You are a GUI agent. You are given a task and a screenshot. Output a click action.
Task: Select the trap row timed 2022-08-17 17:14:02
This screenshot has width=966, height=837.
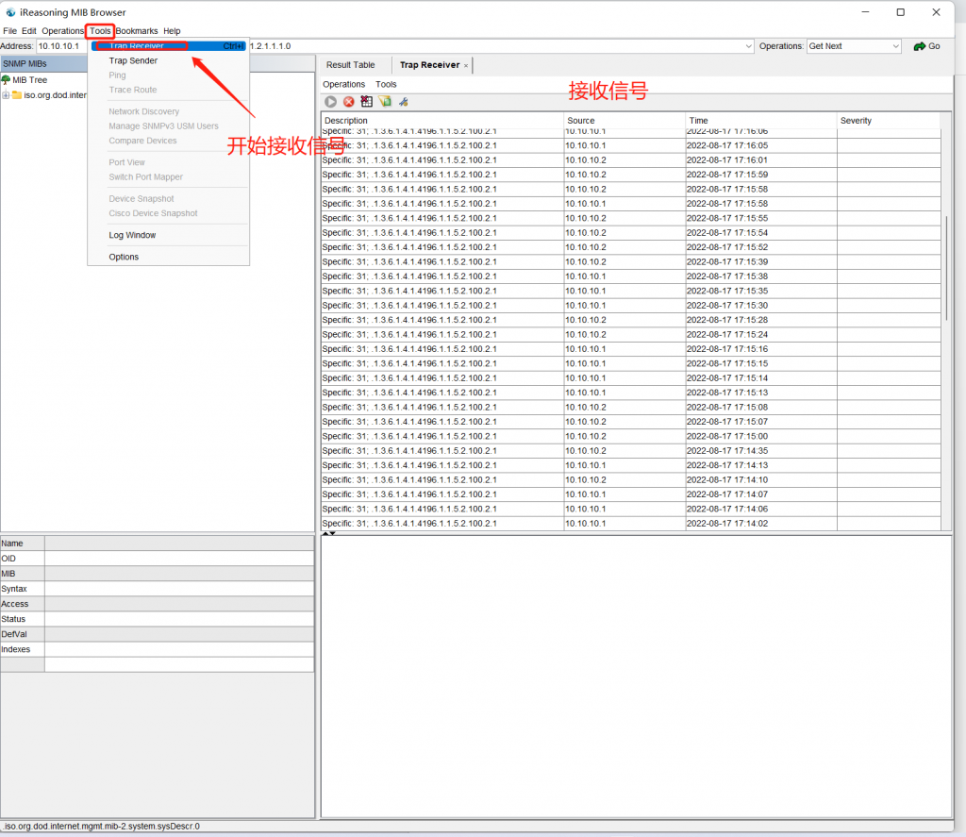pyautogui.click(x=631, y=524)
